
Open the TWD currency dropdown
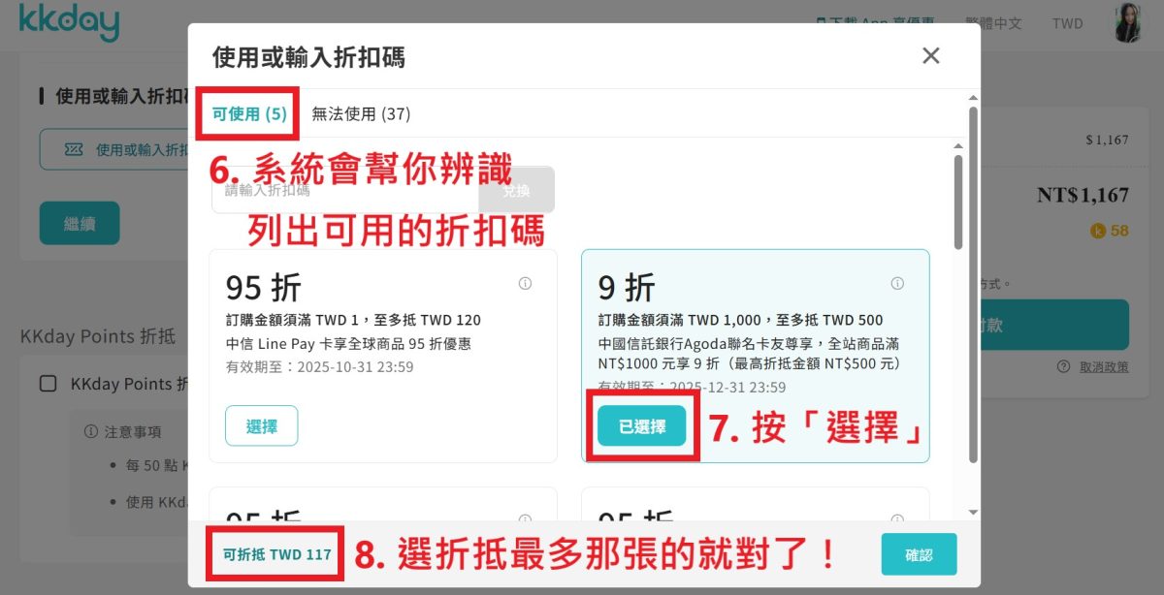[1067, 23]
